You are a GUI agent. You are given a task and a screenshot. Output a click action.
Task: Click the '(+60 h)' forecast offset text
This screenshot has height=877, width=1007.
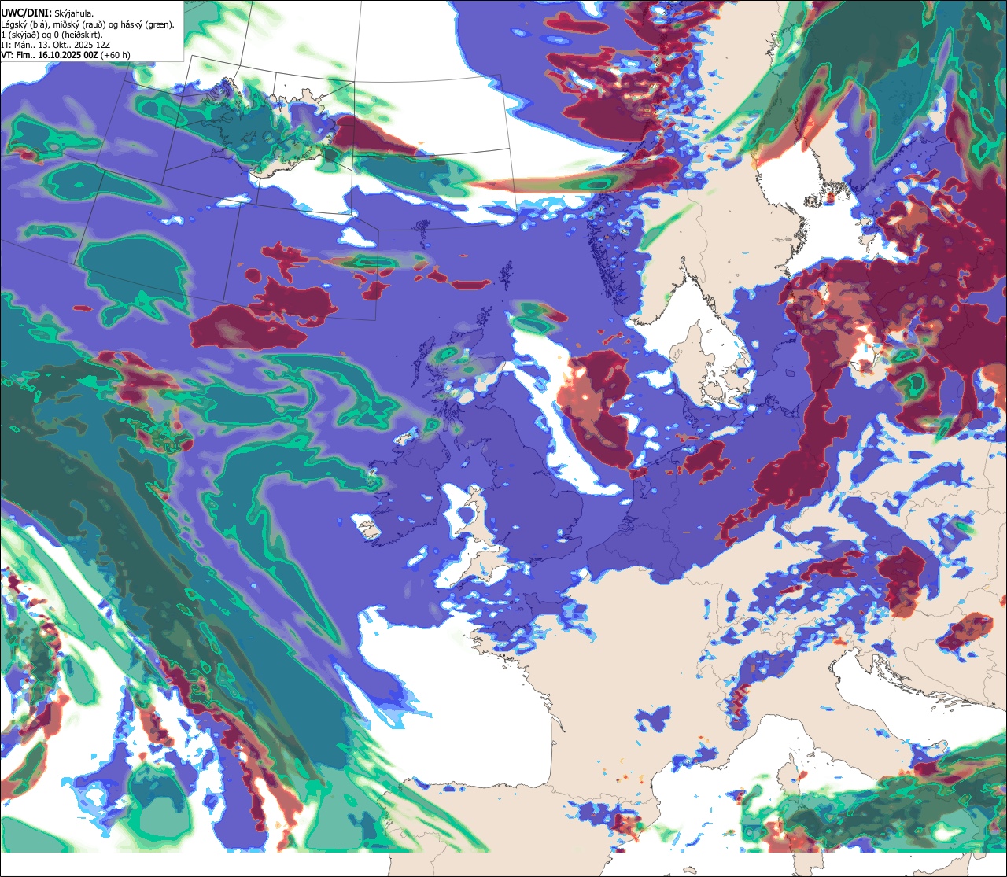(115, 56)
